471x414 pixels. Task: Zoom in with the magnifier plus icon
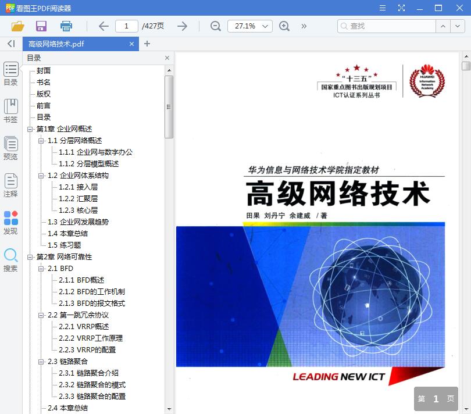pos(284,26)
